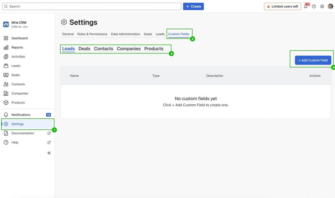The height and width of the screenshot is (198, 335).
Task: Open the Roles & Permissions tab
Action: (x=92, y=34)
